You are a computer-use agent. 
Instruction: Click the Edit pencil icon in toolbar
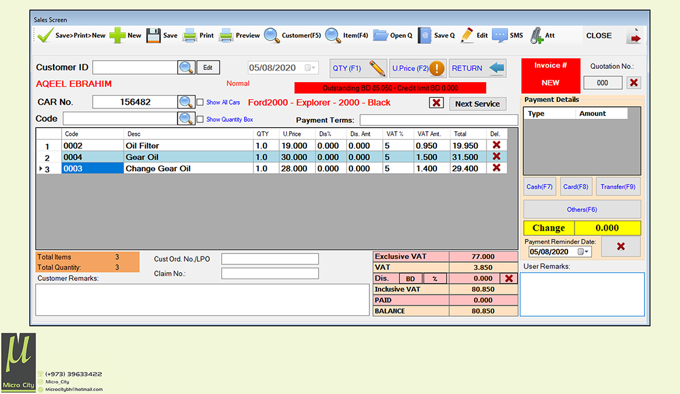(x=467, y=35)
